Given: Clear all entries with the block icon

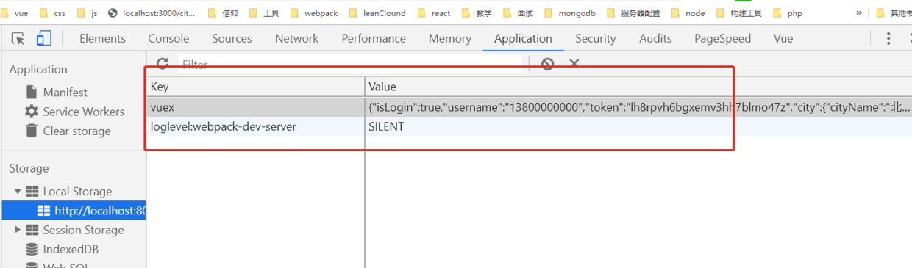Looking at the screenshot, I should (x=547, y=64).
